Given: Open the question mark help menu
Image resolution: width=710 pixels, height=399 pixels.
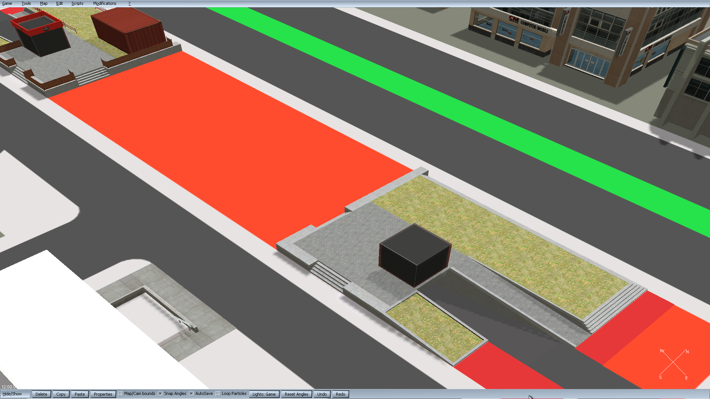Looking at the screenshot, I should pos(129,3).
